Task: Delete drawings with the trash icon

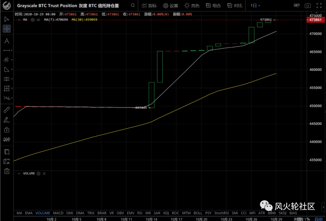Action: coord(7,171)
